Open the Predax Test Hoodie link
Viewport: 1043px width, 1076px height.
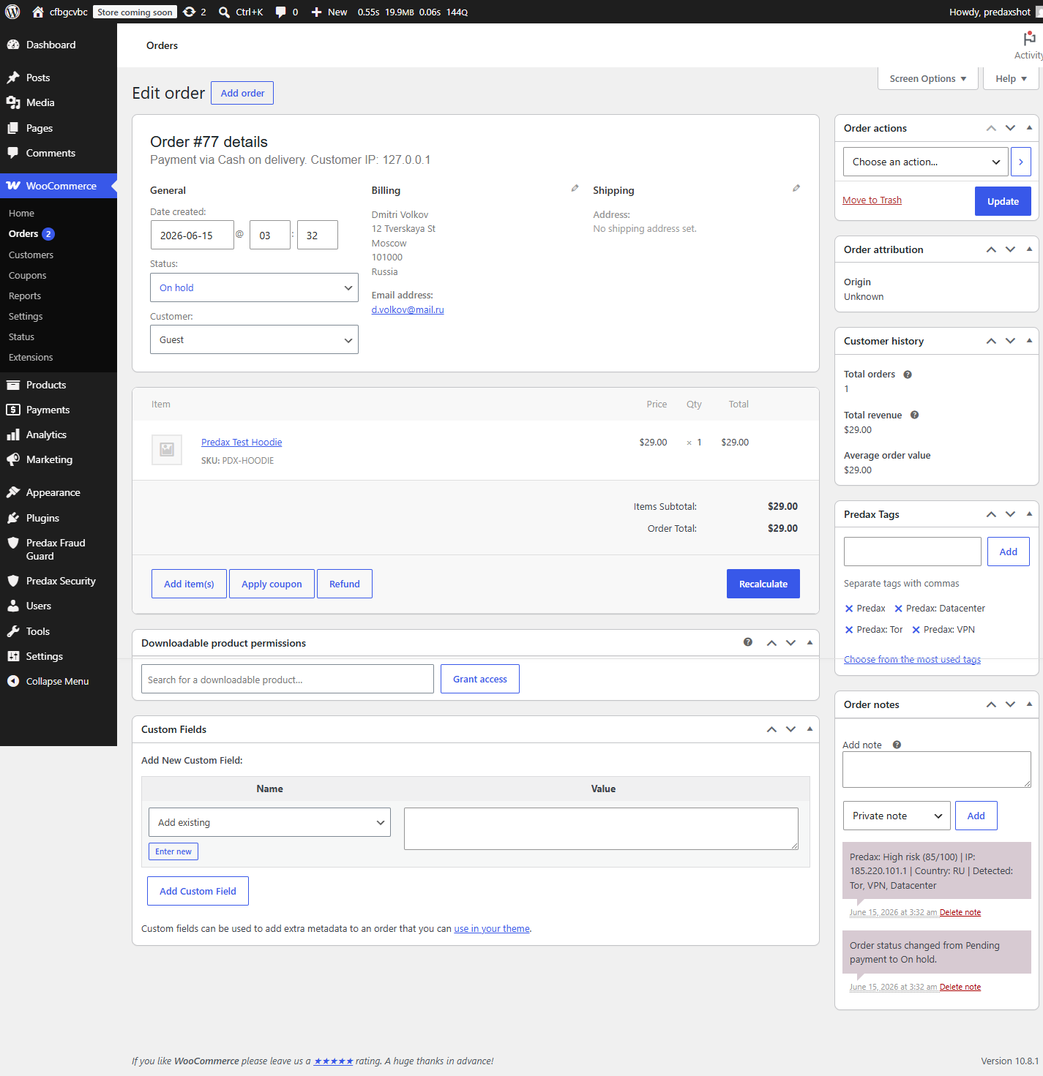(x=242, y=442)
